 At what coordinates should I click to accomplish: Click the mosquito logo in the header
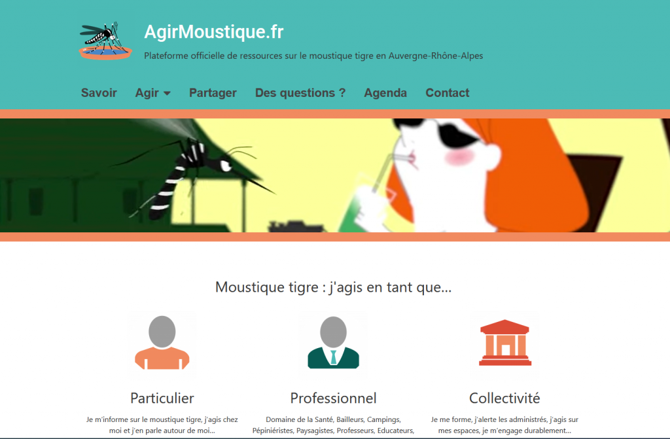coord(105,41)
